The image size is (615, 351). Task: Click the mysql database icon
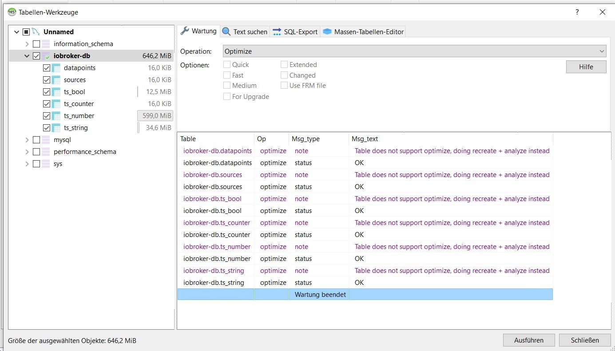(46, 140)
